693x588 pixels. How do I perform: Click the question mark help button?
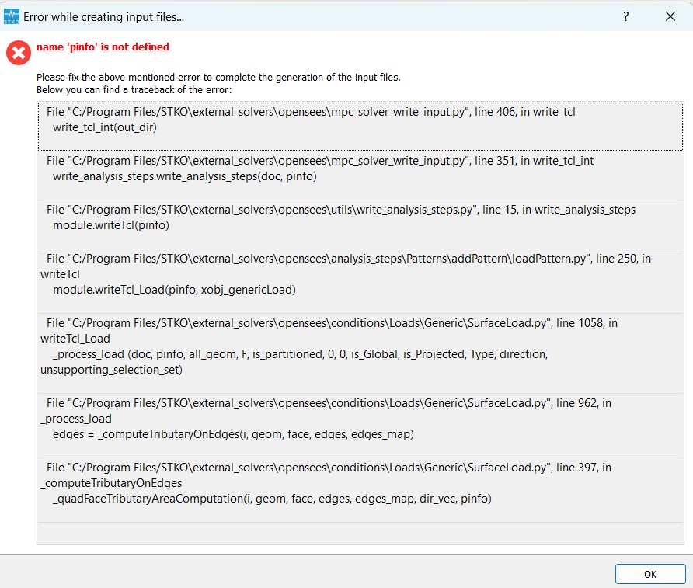[626, 17]
